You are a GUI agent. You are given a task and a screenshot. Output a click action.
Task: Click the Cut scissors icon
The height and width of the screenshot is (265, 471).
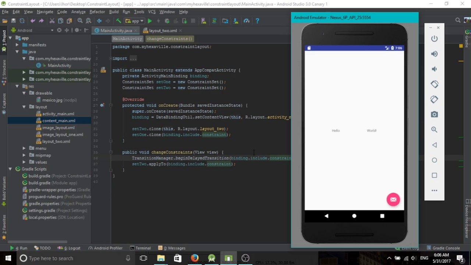tap(52, 21)
